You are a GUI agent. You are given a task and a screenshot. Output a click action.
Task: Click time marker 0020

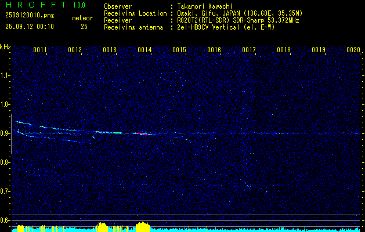coord(353,50)
